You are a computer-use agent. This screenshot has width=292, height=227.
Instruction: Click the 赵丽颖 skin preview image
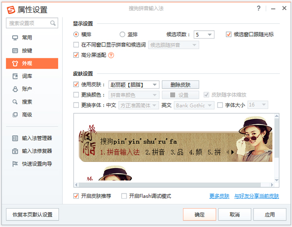pos(175,140)
